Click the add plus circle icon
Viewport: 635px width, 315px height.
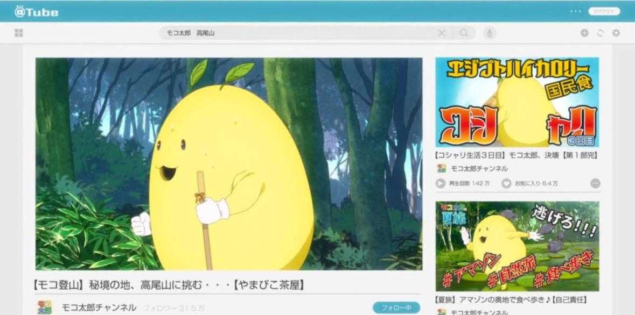(x=584, y=33)
